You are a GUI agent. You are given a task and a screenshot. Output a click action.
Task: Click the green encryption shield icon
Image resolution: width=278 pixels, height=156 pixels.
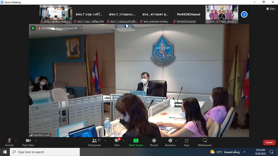point(33,28)
